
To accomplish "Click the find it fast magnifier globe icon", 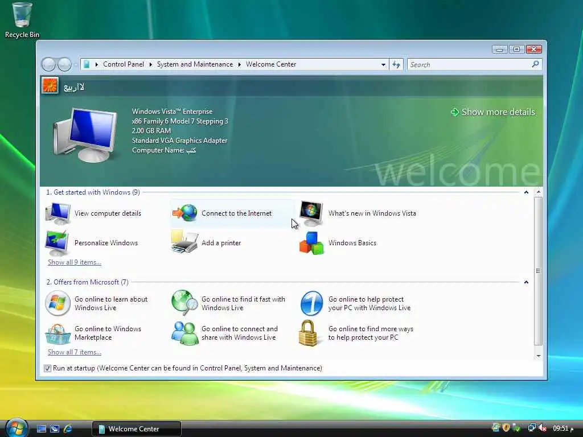I will [185, 303].
